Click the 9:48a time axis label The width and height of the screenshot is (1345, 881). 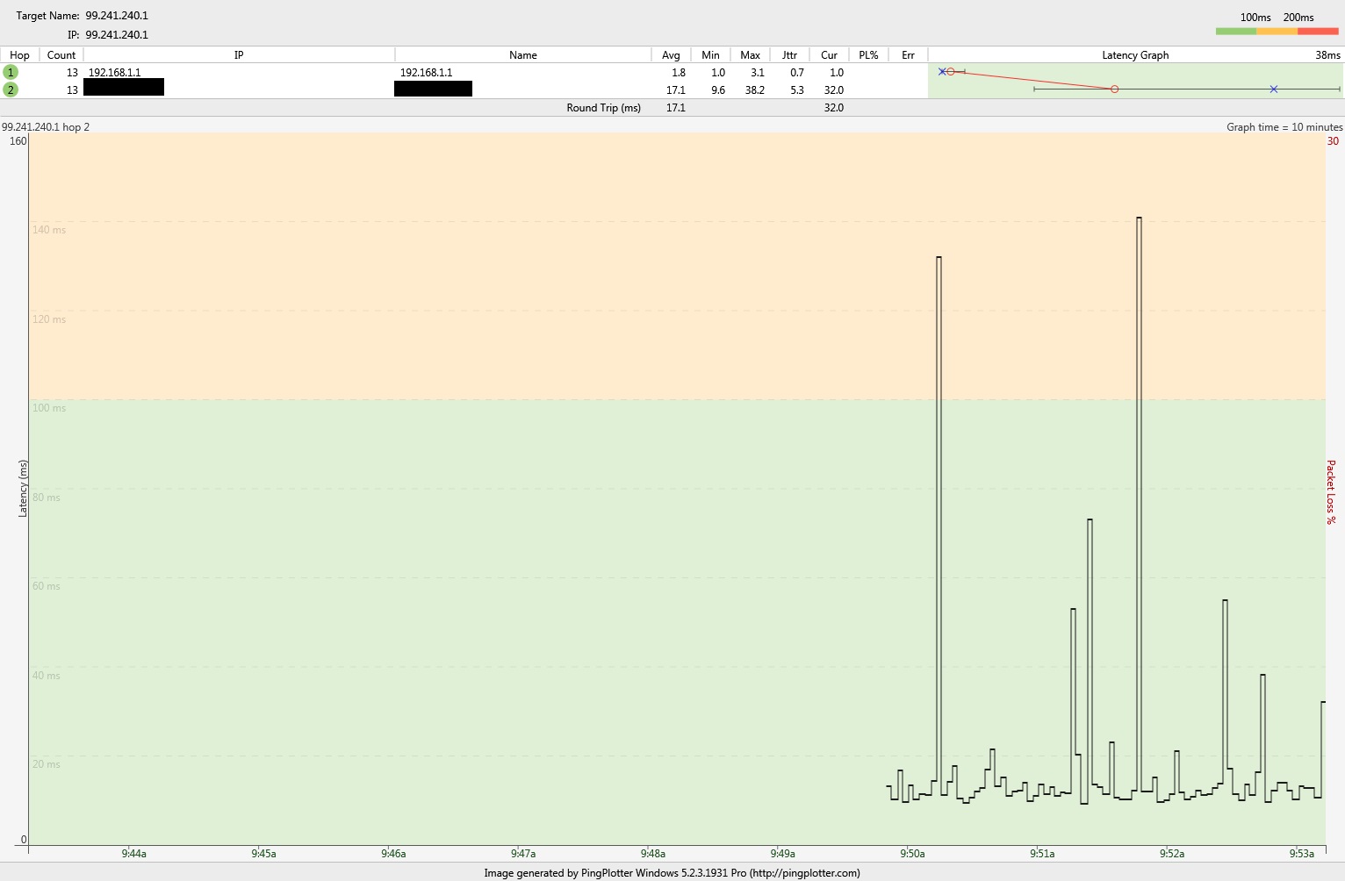653,854
